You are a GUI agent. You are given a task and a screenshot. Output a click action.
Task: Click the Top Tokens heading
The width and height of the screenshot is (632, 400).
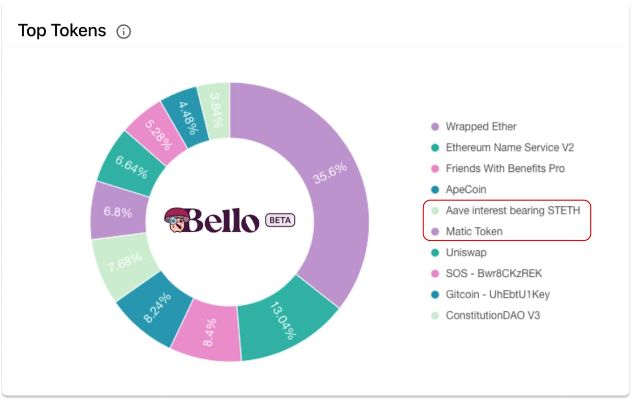pos(62,31)
